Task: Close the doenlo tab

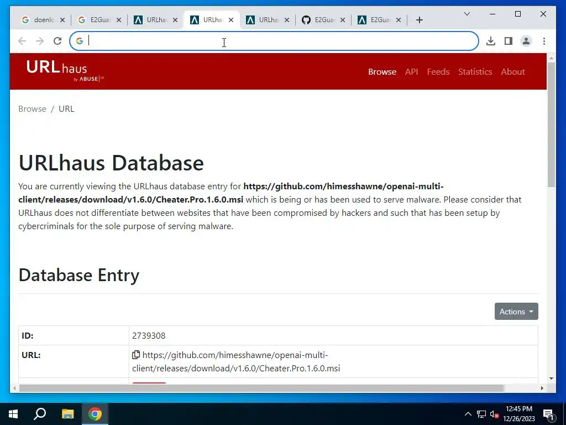Action: (x=62, y=20)
